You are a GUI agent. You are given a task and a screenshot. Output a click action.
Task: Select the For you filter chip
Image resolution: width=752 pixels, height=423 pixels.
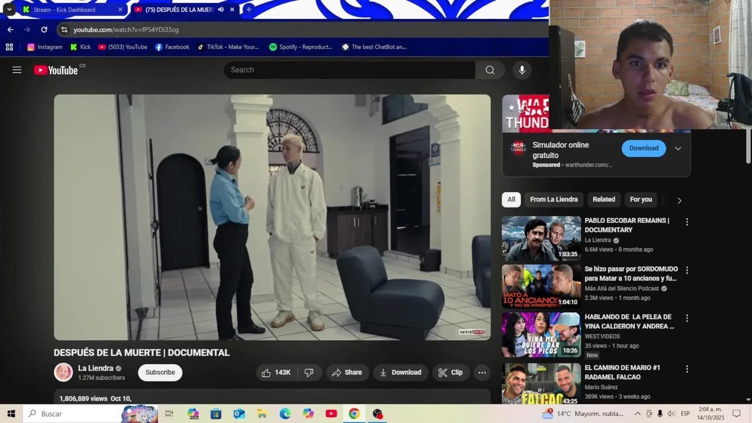[641, 200]
